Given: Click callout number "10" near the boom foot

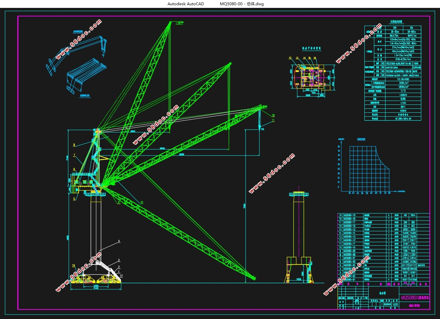Looking at the screenshot, I should [x=142, y=202].
